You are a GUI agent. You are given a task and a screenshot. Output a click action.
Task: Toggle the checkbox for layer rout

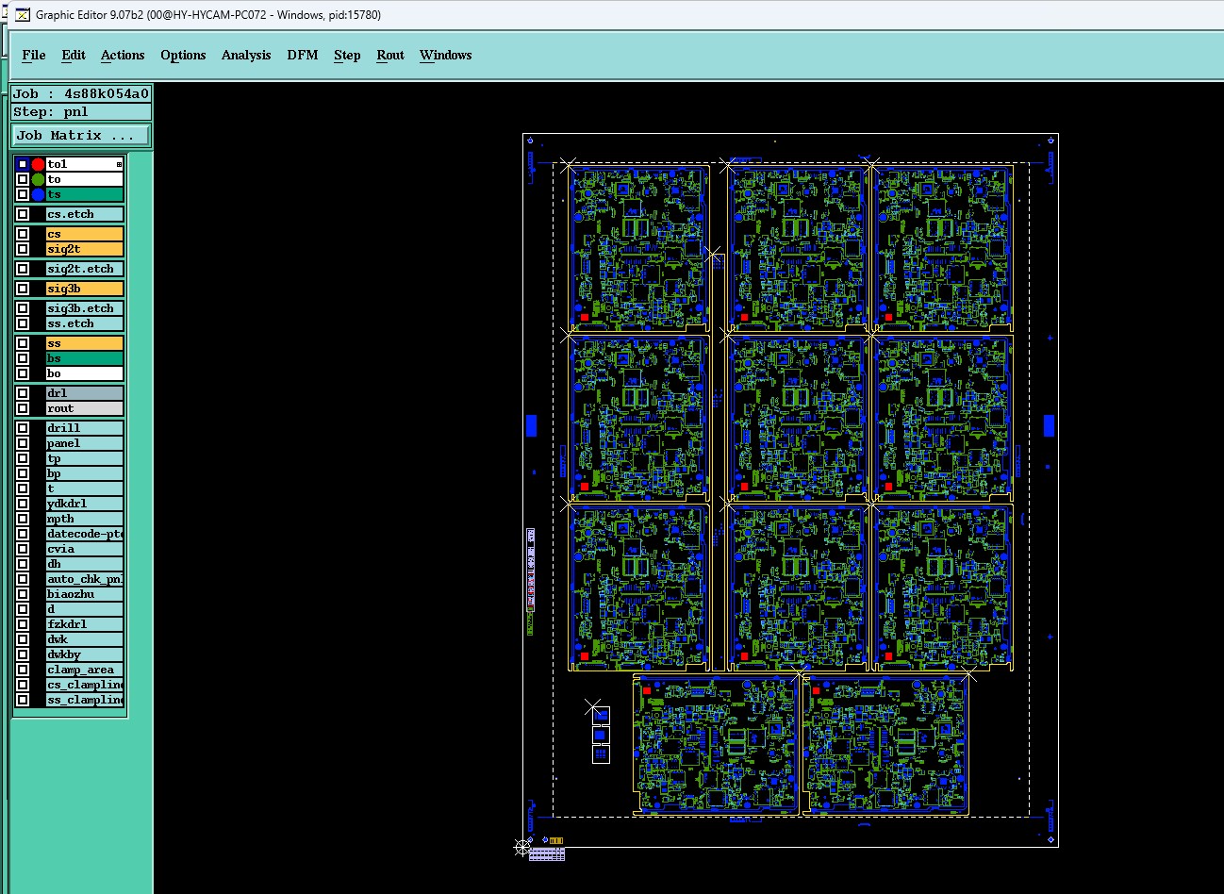click(23, 408)
